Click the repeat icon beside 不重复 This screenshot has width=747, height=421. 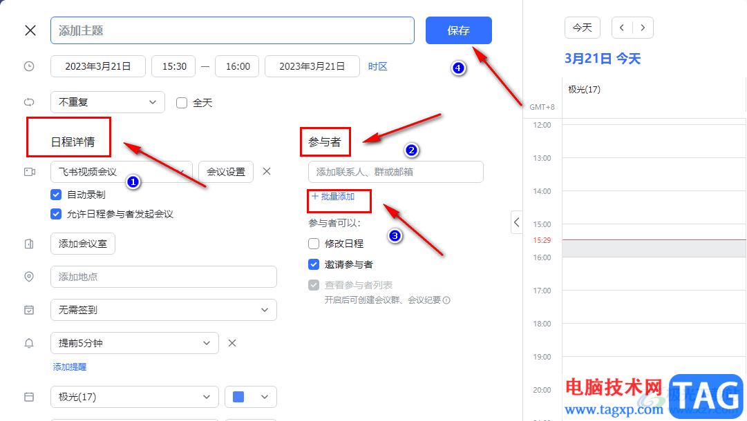[29, 102]
